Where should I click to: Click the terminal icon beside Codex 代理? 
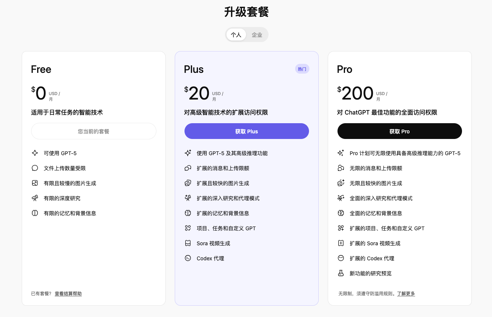(x=188, y=258)
